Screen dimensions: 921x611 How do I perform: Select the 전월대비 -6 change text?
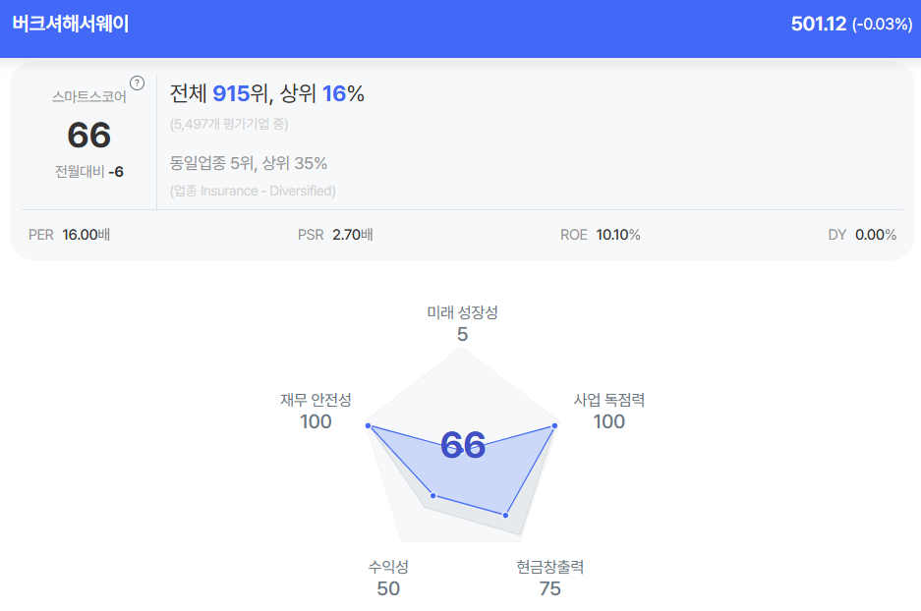point(89,171)
